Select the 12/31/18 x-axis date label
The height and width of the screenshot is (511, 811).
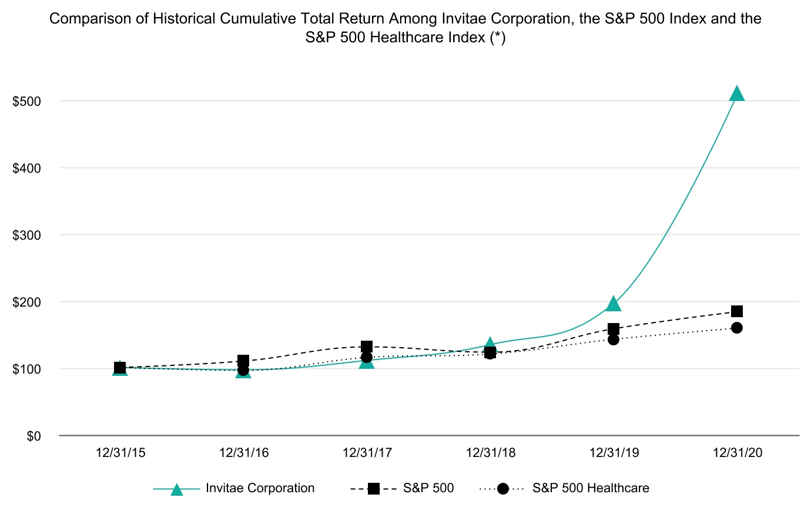point(490,453)
